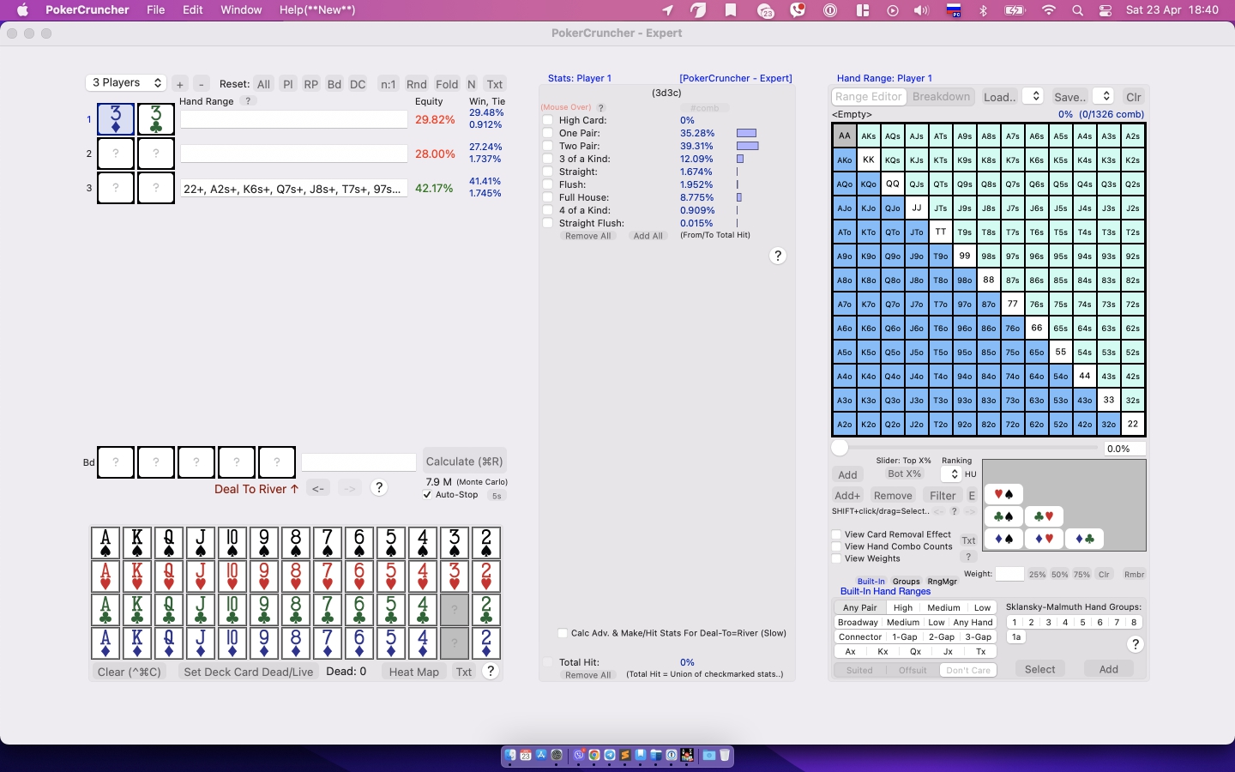Click the Wi-Fi status icon
Viewport: 1235px width, 772px height.
point(1048,10)
